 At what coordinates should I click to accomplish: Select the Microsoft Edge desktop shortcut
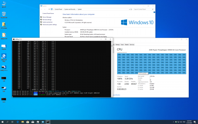click(x=4, y=58)
